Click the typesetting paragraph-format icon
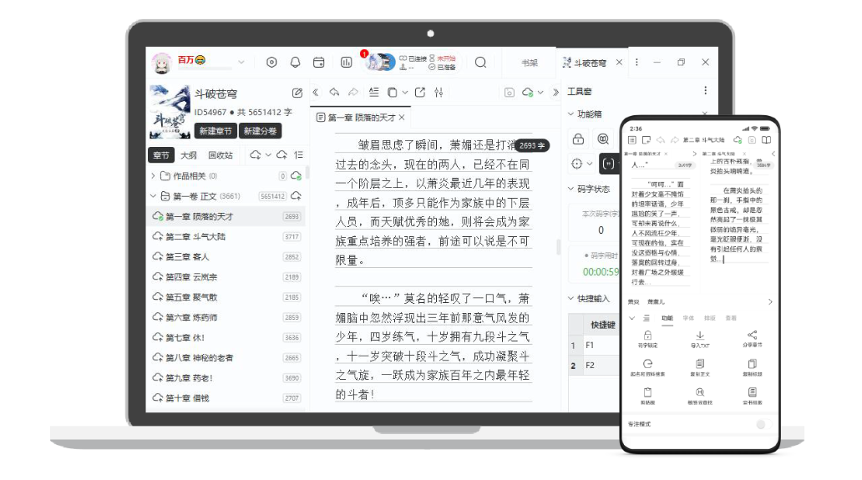This screenshot has width=862, height=480. point(374,93)
